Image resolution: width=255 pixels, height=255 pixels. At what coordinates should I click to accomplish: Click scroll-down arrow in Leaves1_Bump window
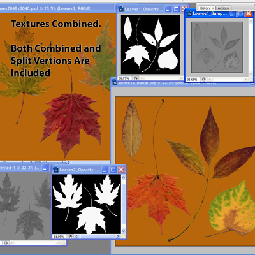point(251,74)
